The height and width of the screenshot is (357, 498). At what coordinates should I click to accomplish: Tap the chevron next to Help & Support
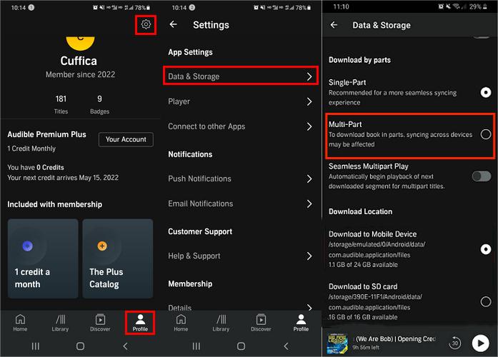click(309, 256)
